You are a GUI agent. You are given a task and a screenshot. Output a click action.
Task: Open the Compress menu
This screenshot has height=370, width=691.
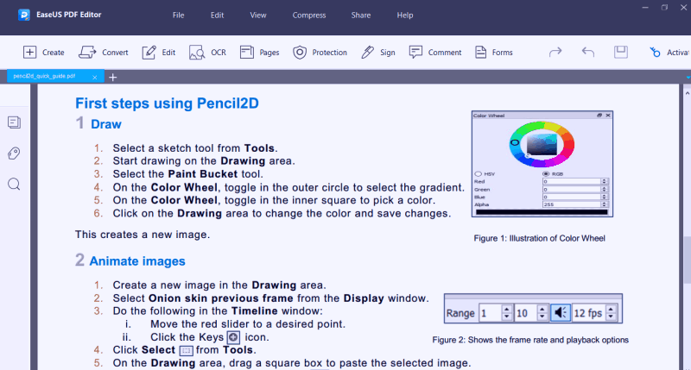pos(309,15)
